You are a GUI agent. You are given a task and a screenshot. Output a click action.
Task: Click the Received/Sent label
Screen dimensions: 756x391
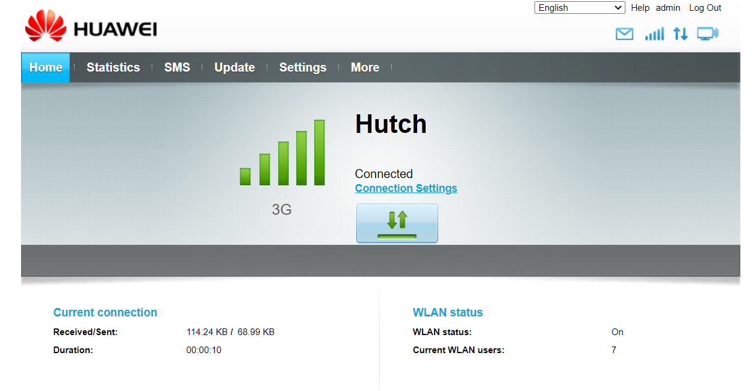coord(85,332)
